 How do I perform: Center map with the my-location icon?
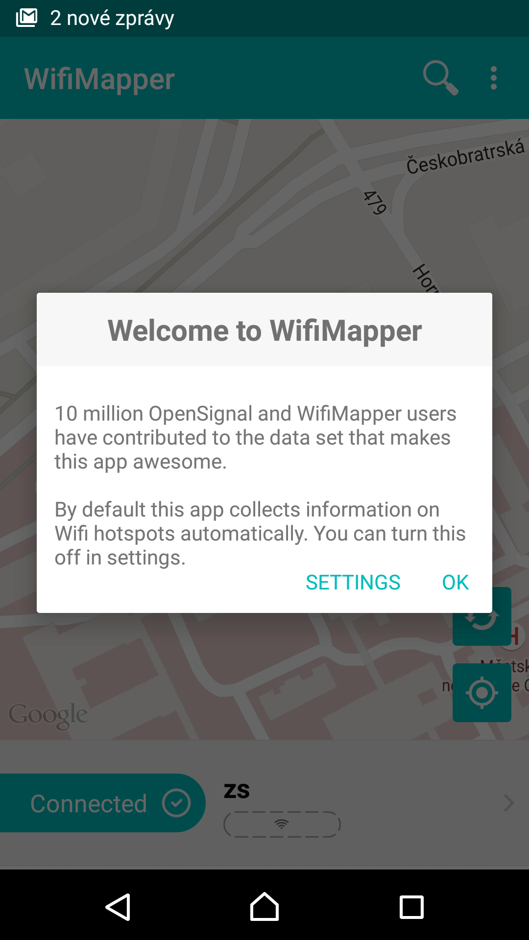(482, 693)
